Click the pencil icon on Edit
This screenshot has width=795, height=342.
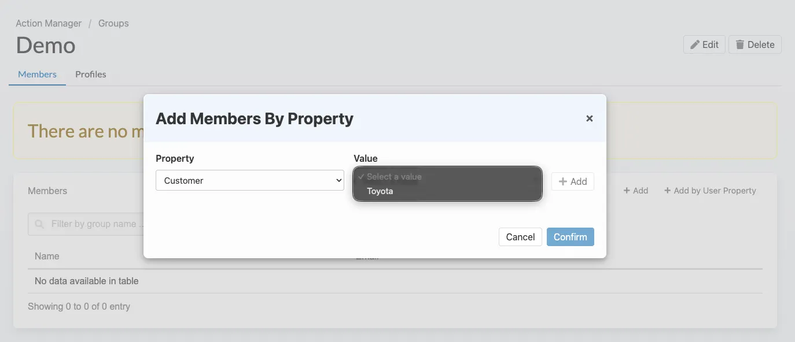695,44
